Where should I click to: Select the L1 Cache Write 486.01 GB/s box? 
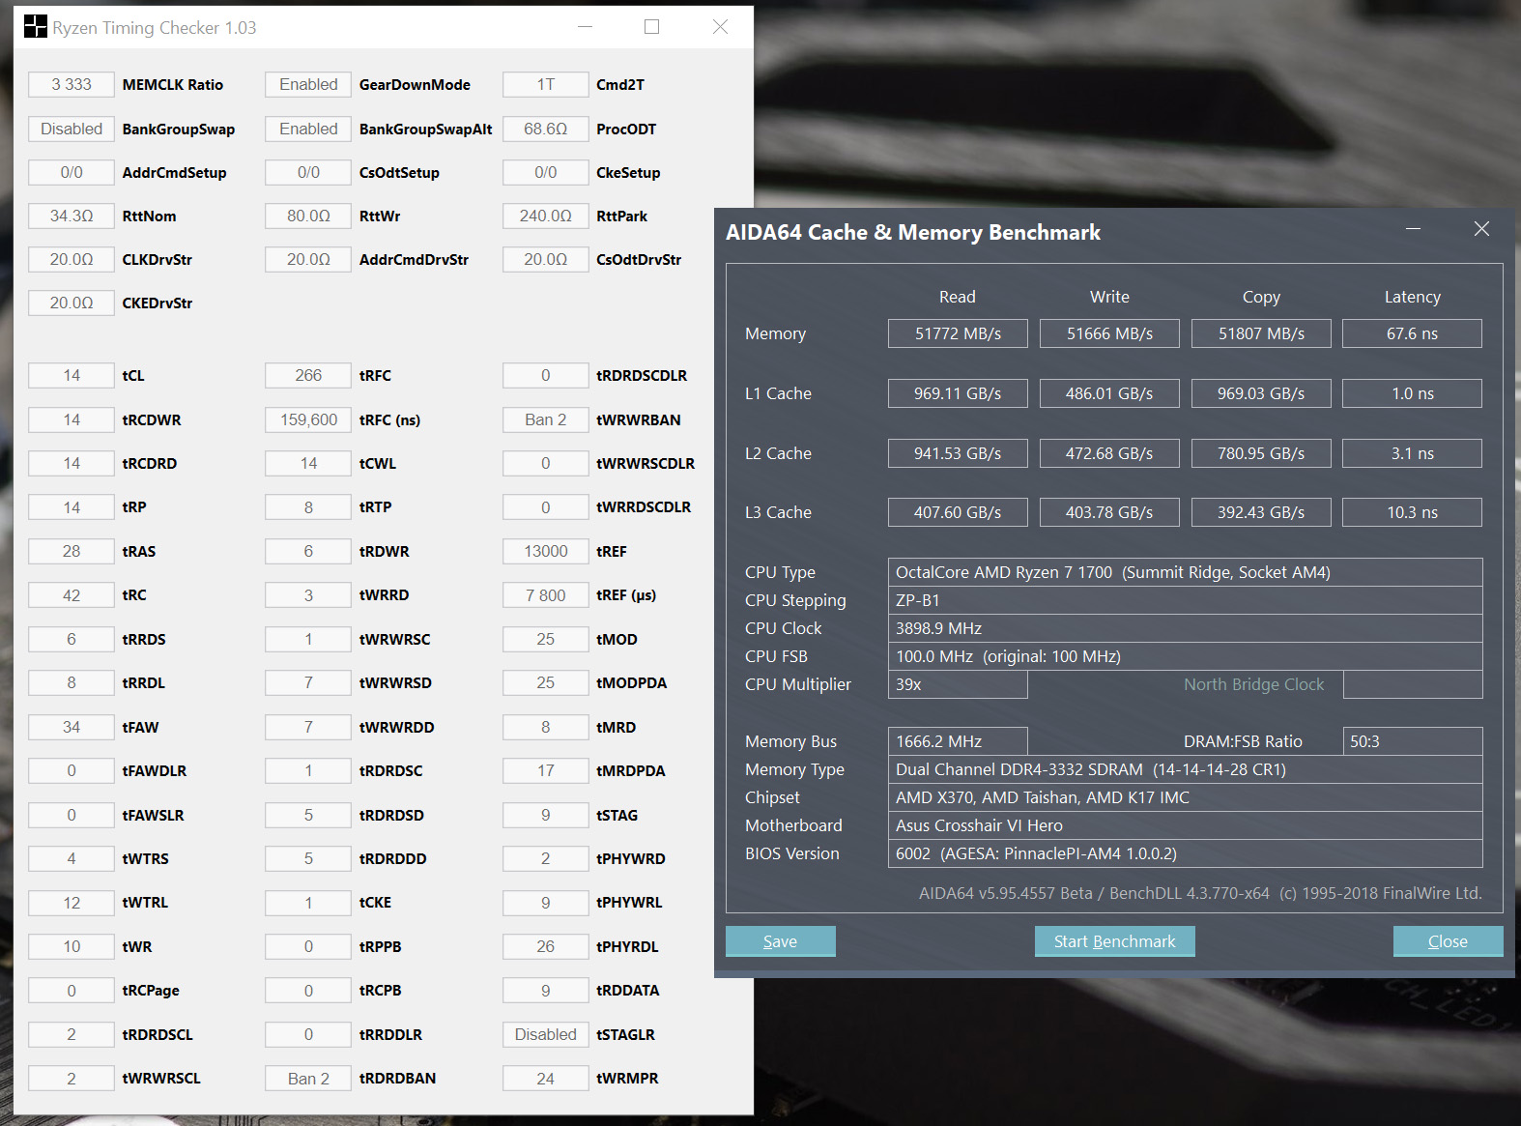pyautogui.click(x=1109, y=393)
